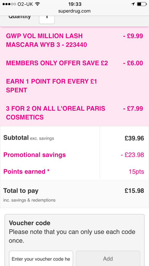Tap the 19:33 clock in status bar
This screenshot has height=266, width=149.
point(75,4)
